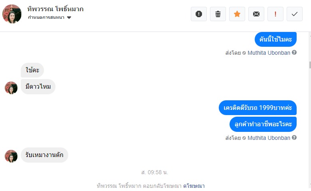Flag conversation with red exclamation icon
The height and width of the screenshot is (191, 311).
tap(275, 14)
